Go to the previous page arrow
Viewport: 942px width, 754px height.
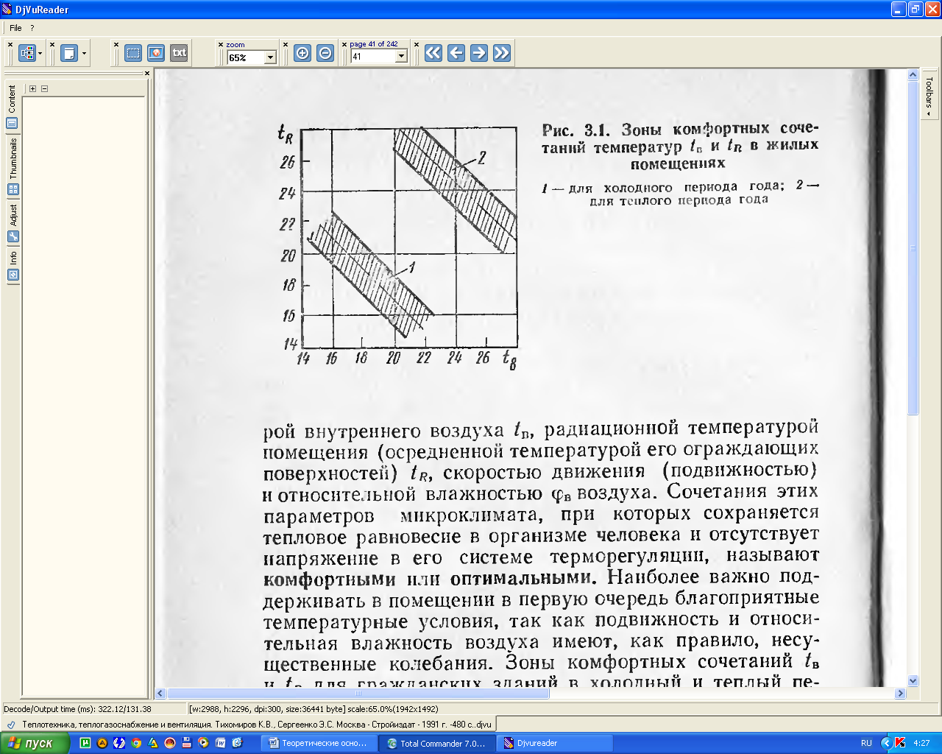[x=456, y=53]
